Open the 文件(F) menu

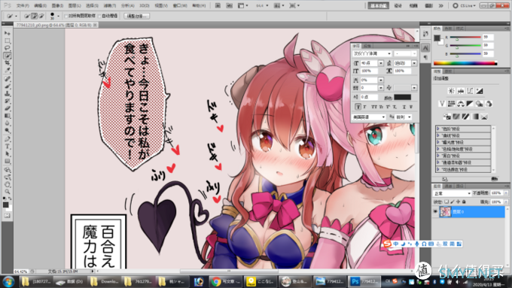[x=23, y=5]
